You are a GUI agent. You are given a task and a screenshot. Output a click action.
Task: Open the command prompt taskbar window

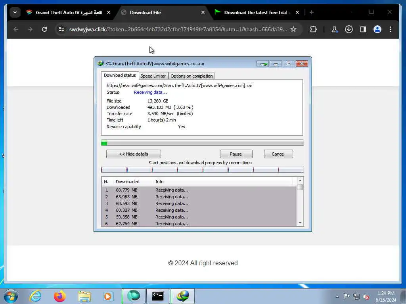[158, 296]
